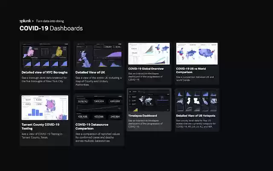Viewport: 273px width, 171px height.
Task: Open the NYC Boroughs dashboard thumbnail
Action: point(45,55)
